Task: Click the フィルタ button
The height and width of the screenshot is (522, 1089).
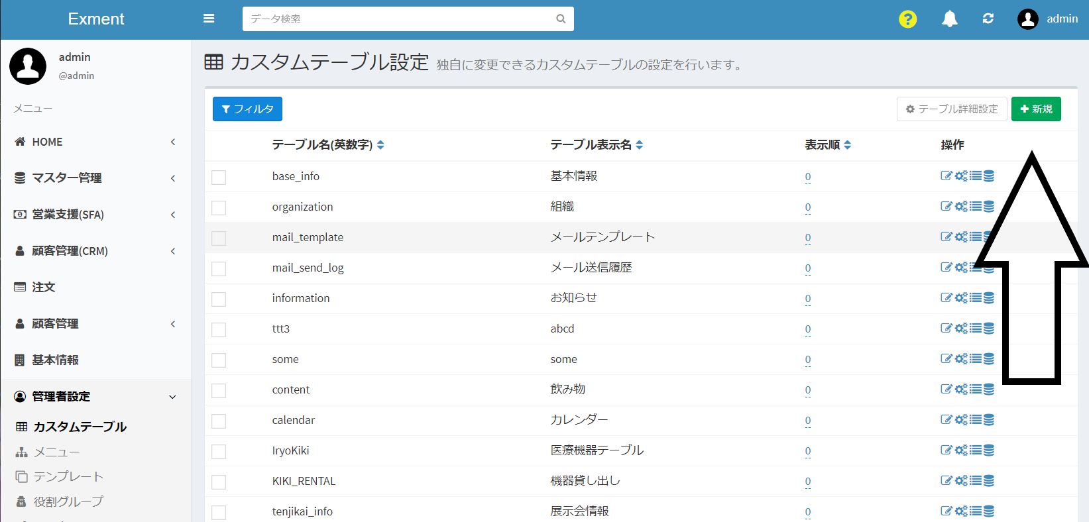Action: [x=247, y=109]
